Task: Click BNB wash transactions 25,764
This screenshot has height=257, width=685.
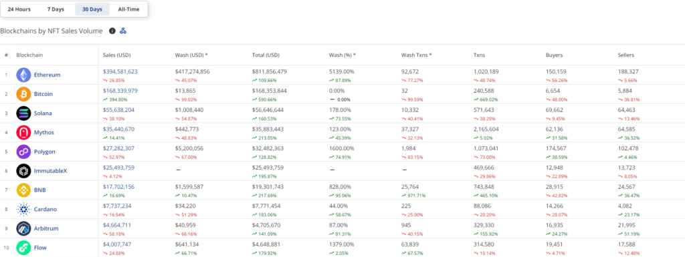Action: click(x=410, y=186)
